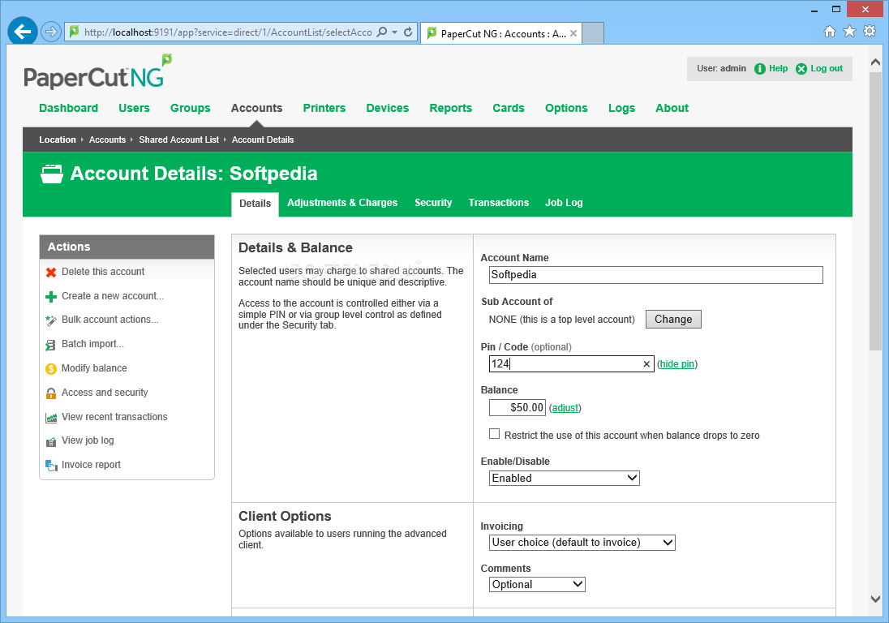Click the Account Details drawer icon
Screen dimensions: 889x623
click(x=52, y=174)
